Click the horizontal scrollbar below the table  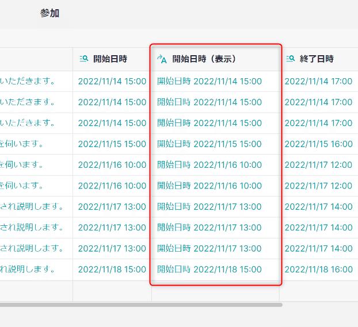pos(141,305)
